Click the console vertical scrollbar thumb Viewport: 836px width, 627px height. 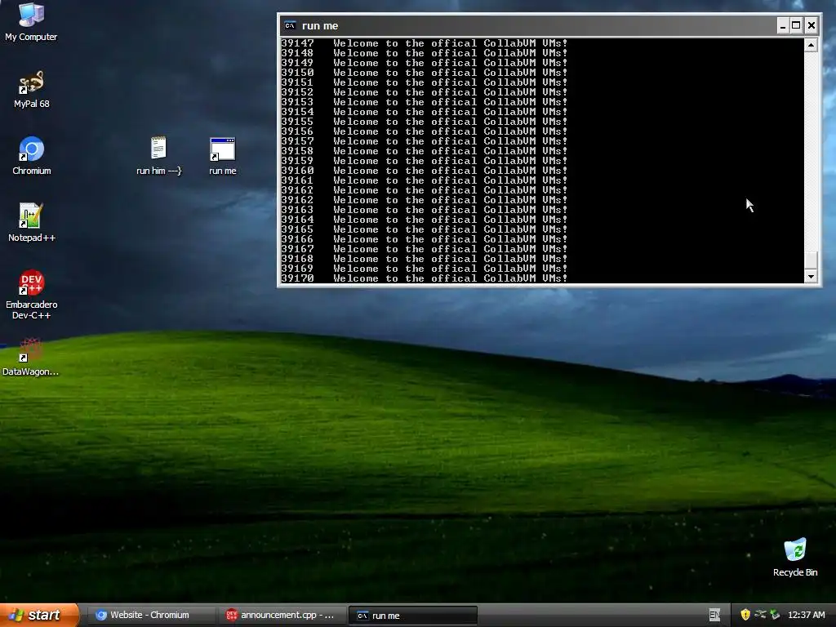coord(811,260)
